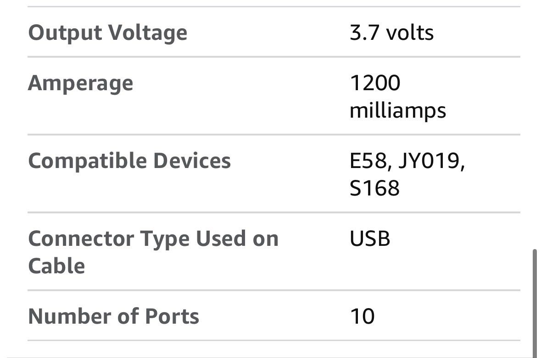Click the word Cable in connector label
Image resolution: width=541 pixels, height=358 pixels.
[x=56, y=266]
